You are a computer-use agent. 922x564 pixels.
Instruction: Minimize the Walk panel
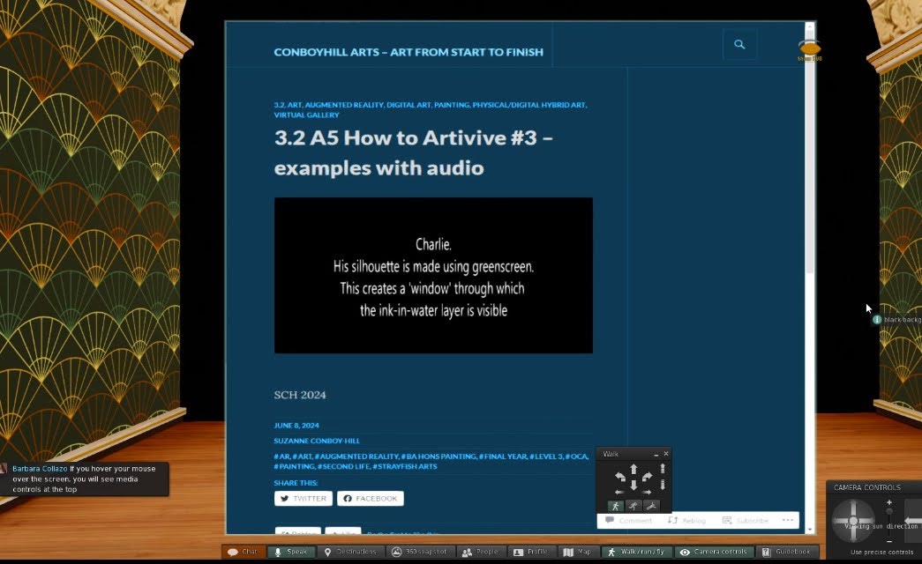[x=656, y=454]
